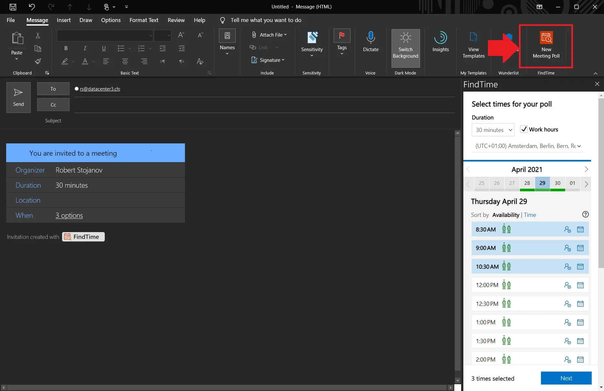The width and height of the screenshot is (604, 391).
Task: Collapse the ribbon
Action: click(x=596, y=73)
